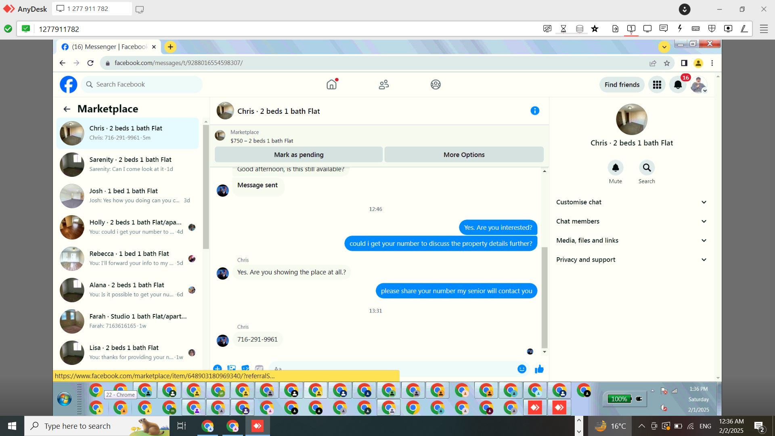Screen dimensions: 775x436
Task: Click the More Options button
Action: click(x=464, y=155)
